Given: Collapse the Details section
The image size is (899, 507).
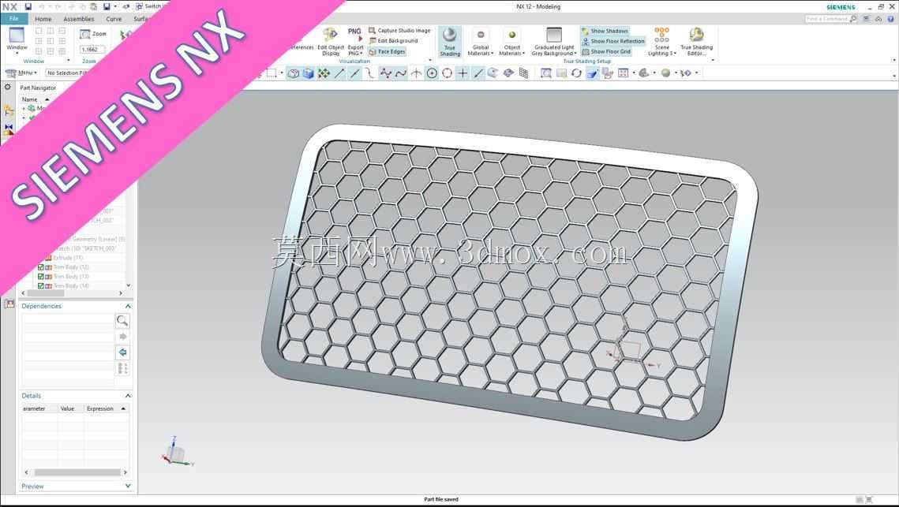Looking at the screenshot, I should [128, 396].
